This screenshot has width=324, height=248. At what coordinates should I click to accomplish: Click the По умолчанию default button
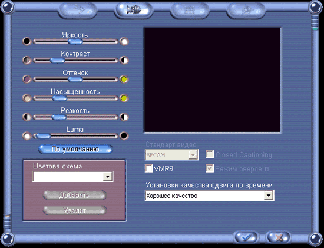[75, 149]
